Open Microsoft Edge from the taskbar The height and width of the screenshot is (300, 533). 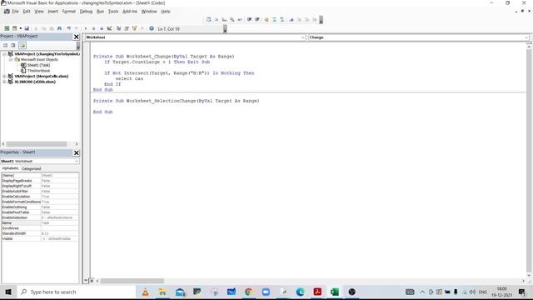click(300, 292)
